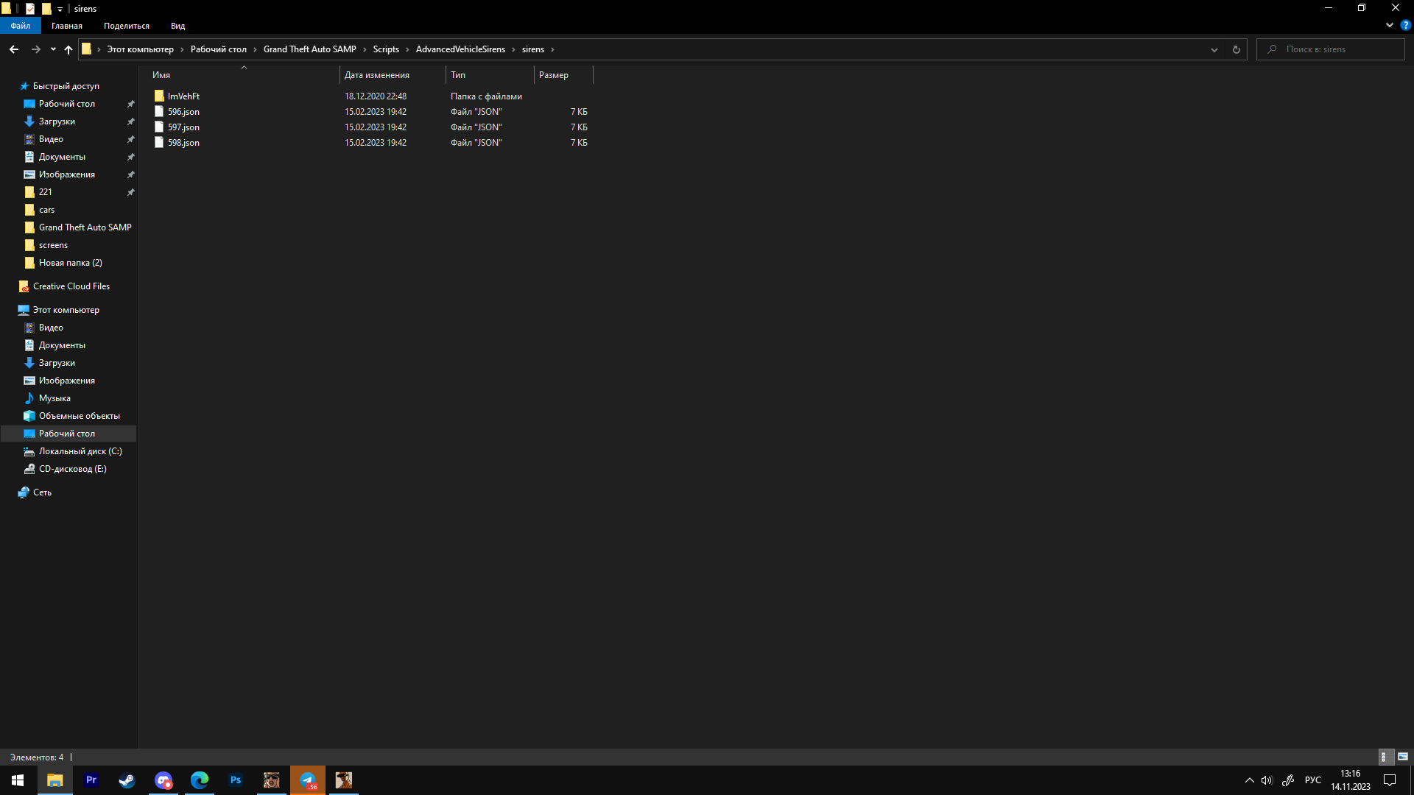Open the ImVehFt folder
The image size is (1414, 795).
[183, 96]
